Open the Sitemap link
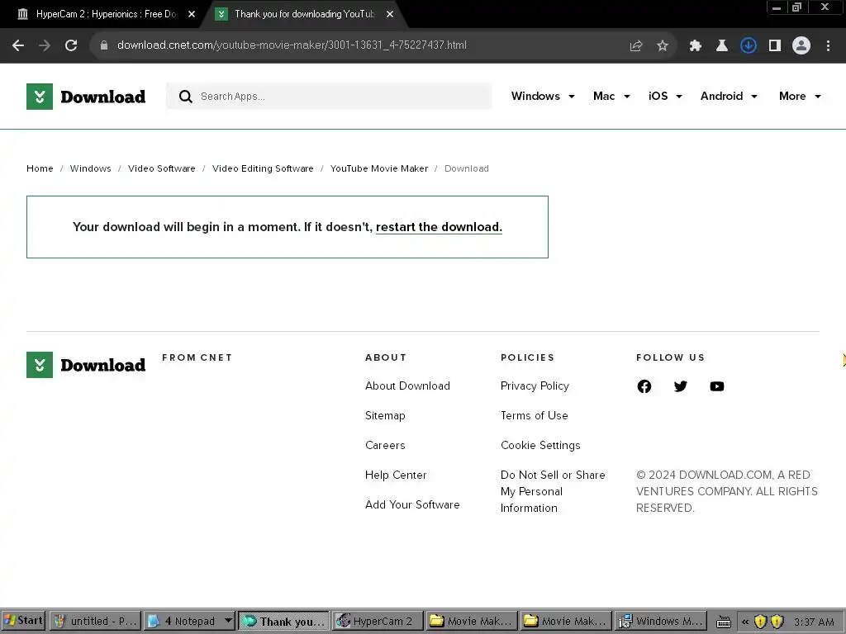The image size is (846, 634). tap(385, 416)
